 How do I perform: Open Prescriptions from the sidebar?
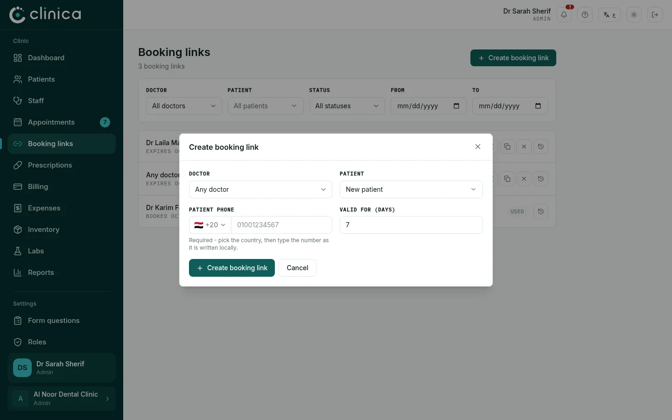(x=62, y=165)
